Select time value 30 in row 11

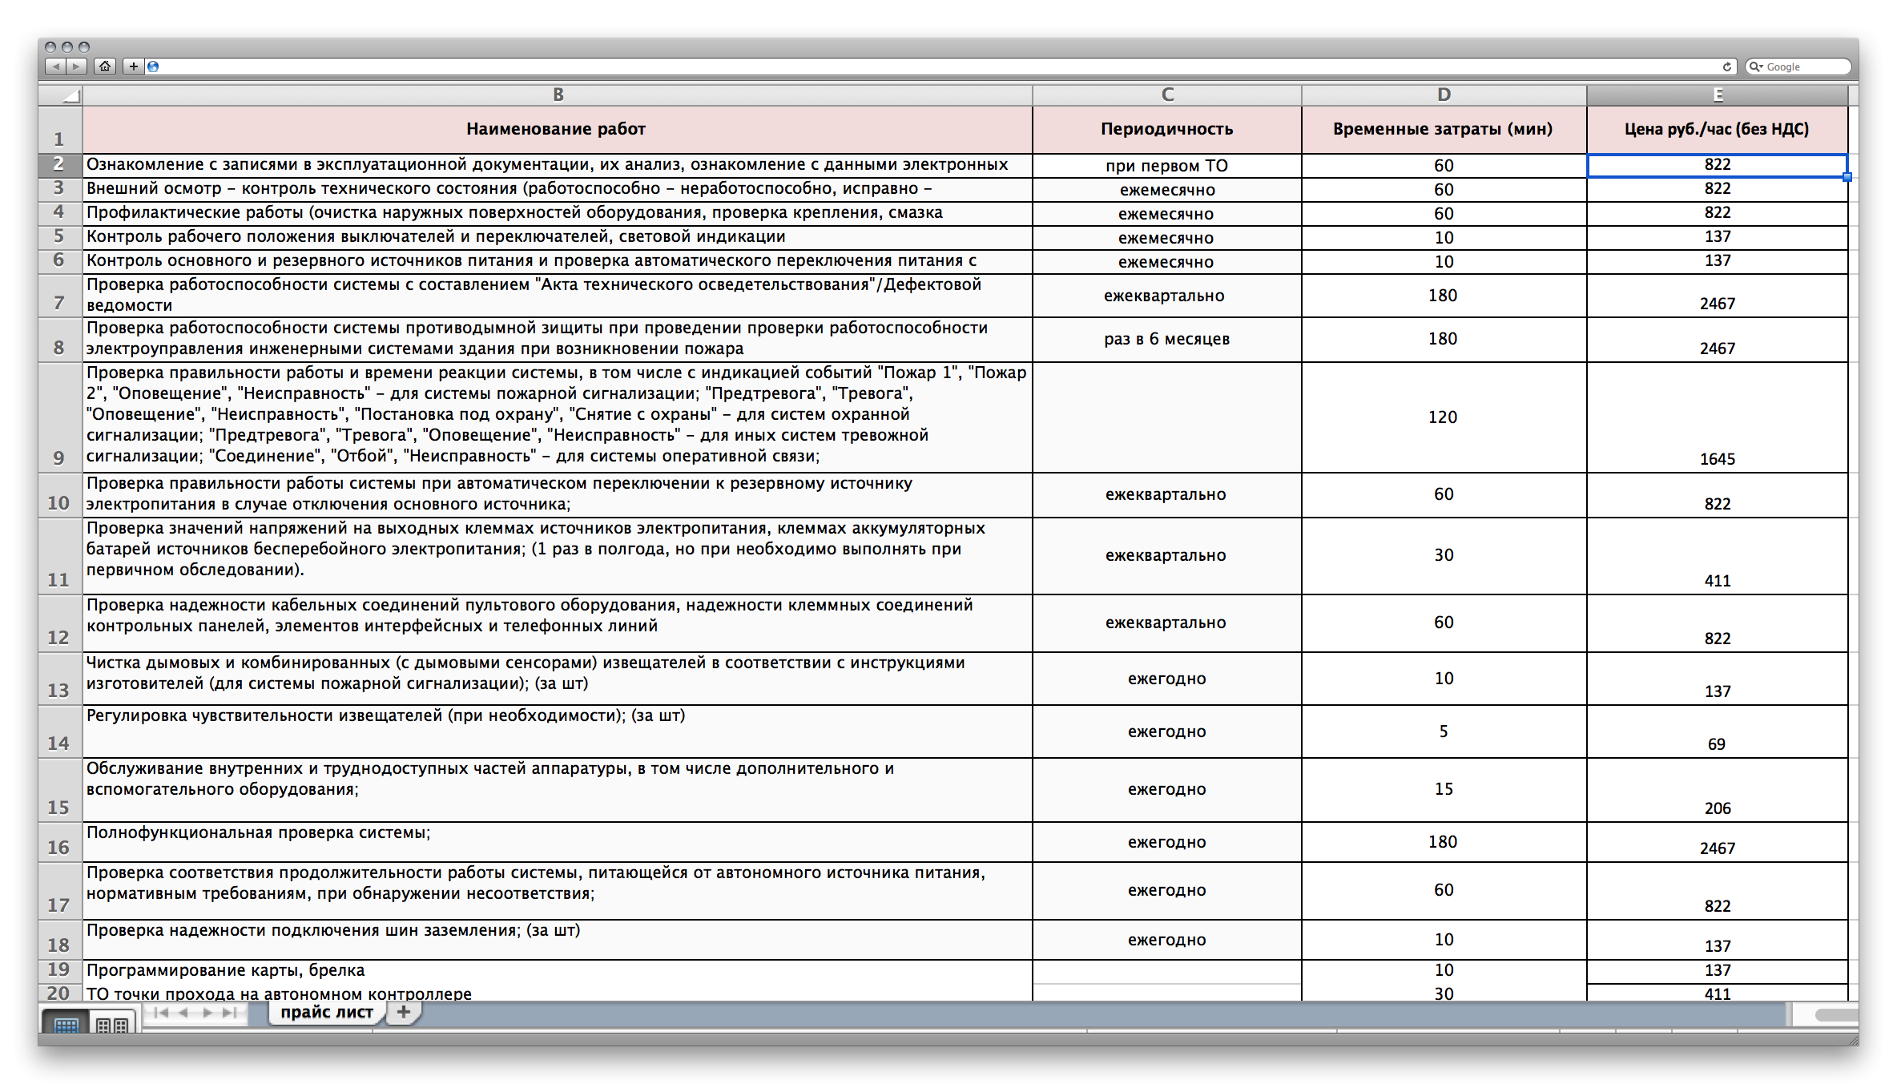click(x=1444, y=556)
